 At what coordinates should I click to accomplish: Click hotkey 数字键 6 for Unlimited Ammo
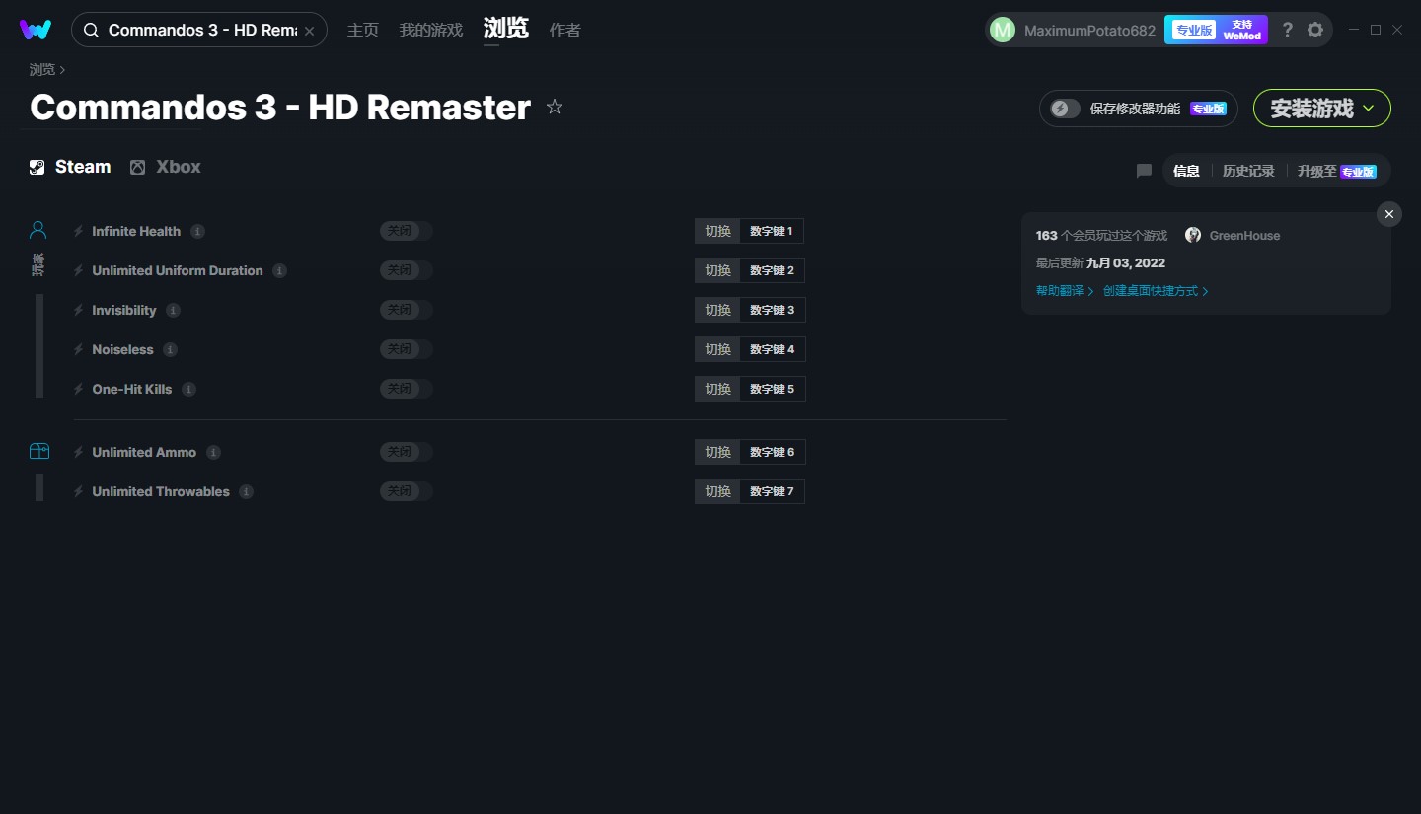(772, 452)
